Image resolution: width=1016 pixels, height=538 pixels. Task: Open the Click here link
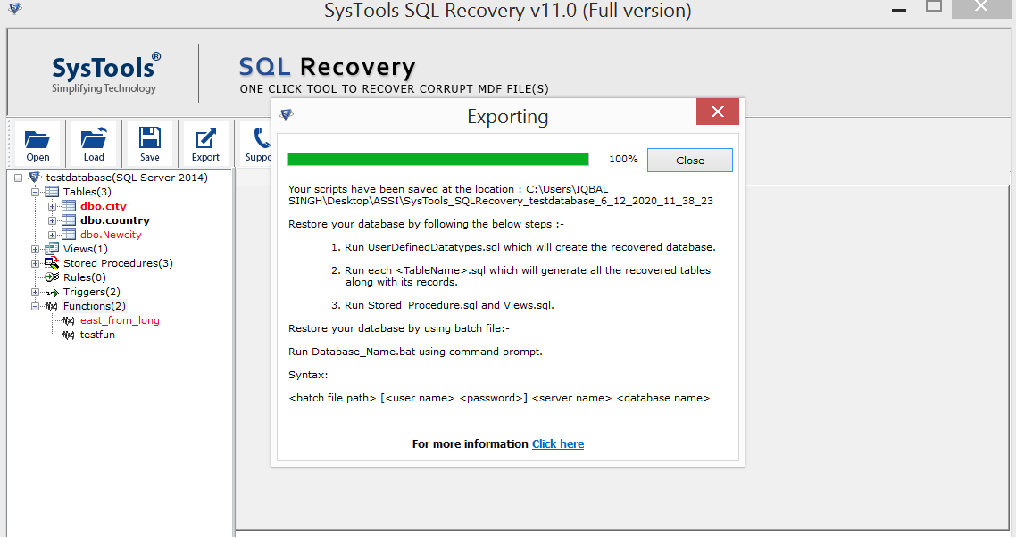pos(558,443)
